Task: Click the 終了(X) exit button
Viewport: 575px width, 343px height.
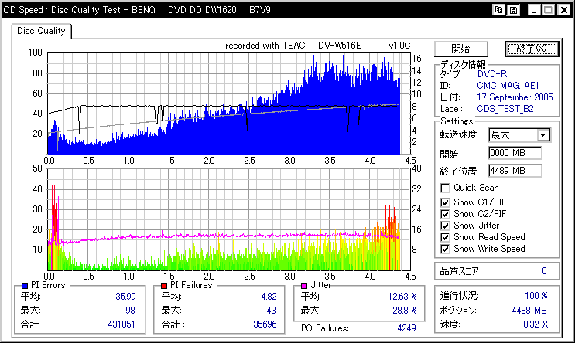Action: click(x=532, y=49)
